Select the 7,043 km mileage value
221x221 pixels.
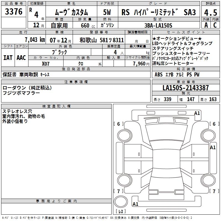click(x=35, y=40)
